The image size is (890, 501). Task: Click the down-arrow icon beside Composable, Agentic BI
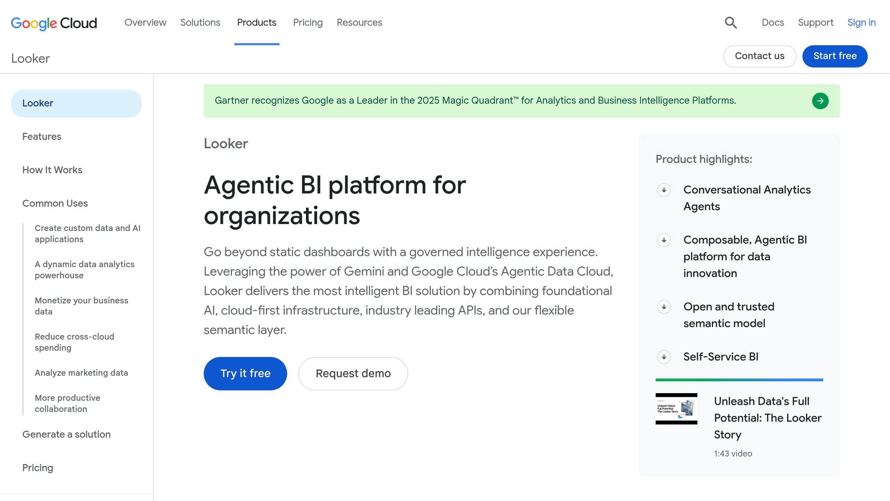tap(664, 240)
